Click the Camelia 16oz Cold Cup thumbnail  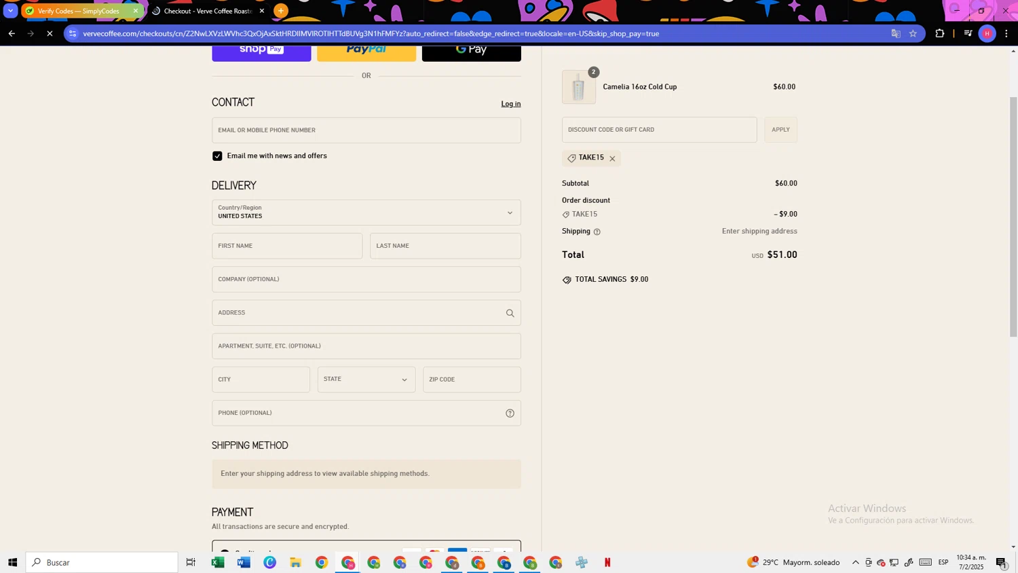579,87
